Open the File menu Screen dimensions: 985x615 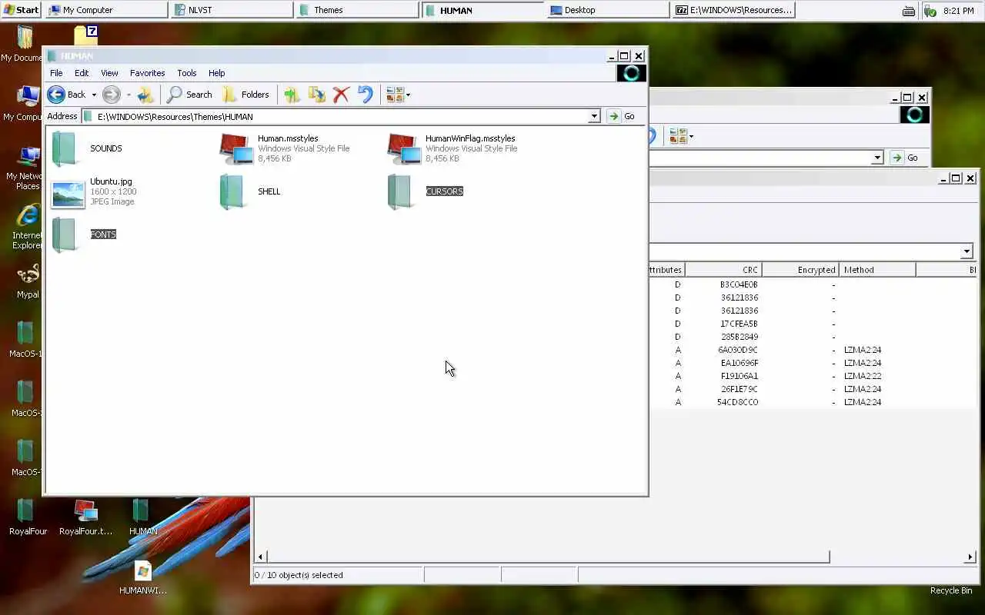[x=56, y=73]
